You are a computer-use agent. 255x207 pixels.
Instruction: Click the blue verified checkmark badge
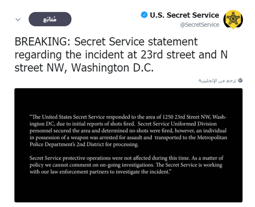click(x=144, y=15)
